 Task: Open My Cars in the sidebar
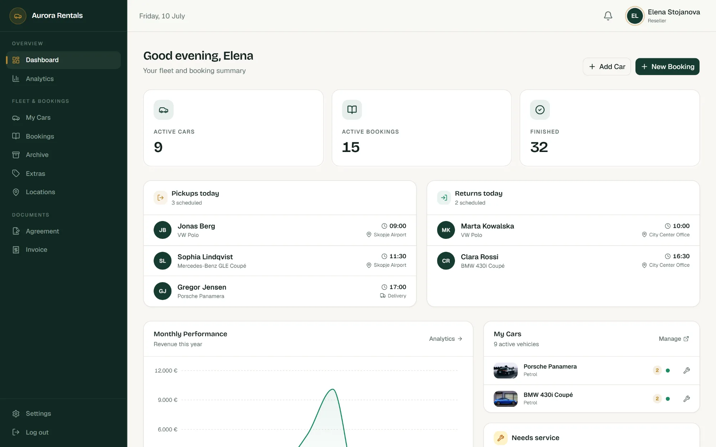click(x=63, y=118)
